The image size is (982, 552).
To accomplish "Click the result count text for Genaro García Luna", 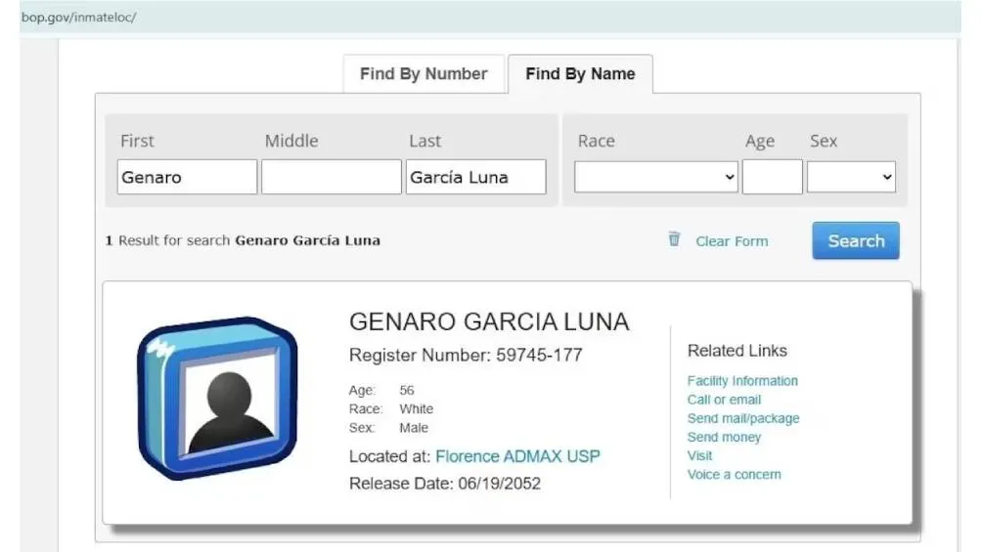I will tap(243, 240).
